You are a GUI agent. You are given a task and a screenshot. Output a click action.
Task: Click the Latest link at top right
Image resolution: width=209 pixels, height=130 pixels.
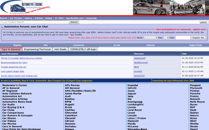coord(203,22)
